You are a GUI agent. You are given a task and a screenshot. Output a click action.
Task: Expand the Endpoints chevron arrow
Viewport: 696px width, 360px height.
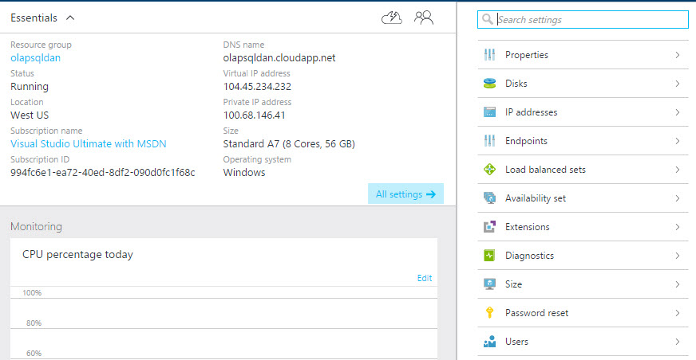(x=677, y=141)
